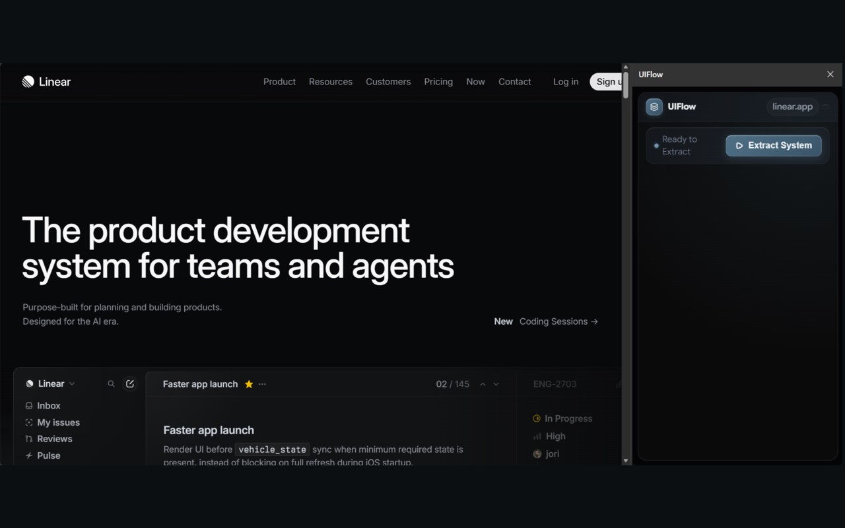Image resolution: width=845 pixels, height=528 pixels.
Task: Click the linear.app domain chip
Action: coord(793,107)
